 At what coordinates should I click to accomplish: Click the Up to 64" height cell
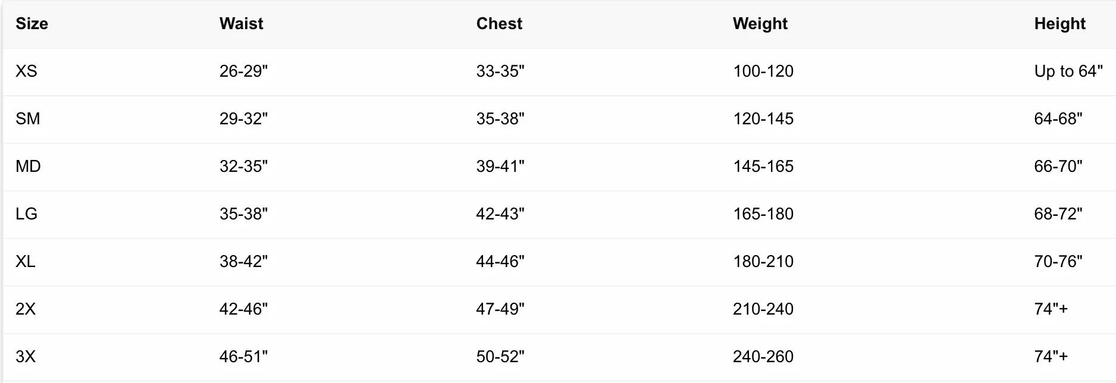[1068, 71]
